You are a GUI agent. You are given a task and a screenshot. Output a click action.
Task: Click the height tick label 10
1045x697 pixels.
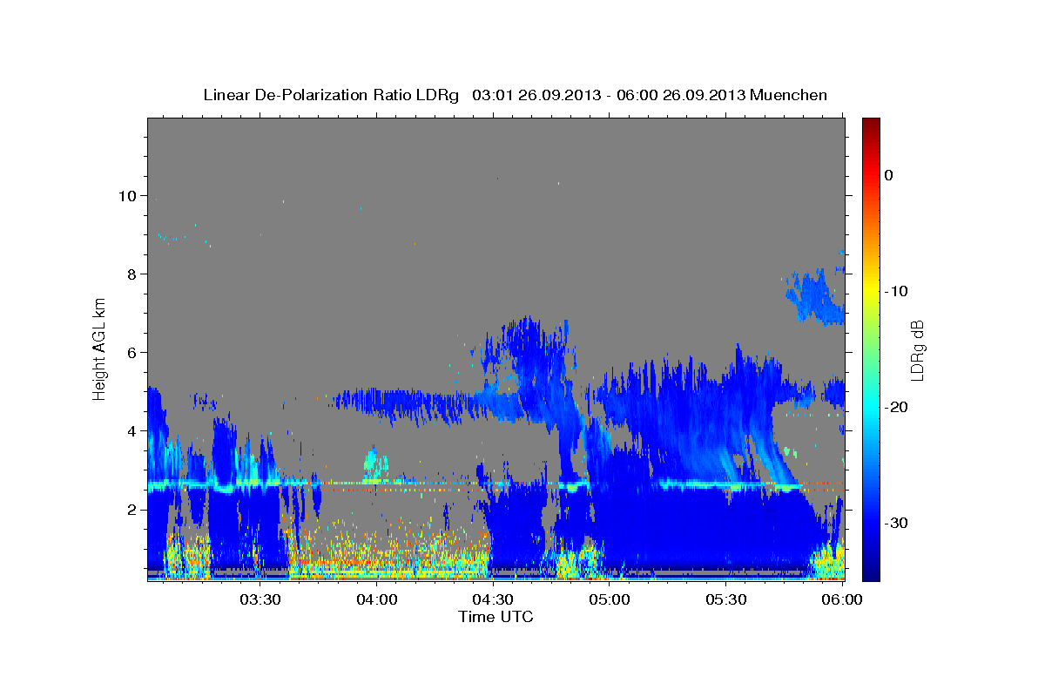127,195
